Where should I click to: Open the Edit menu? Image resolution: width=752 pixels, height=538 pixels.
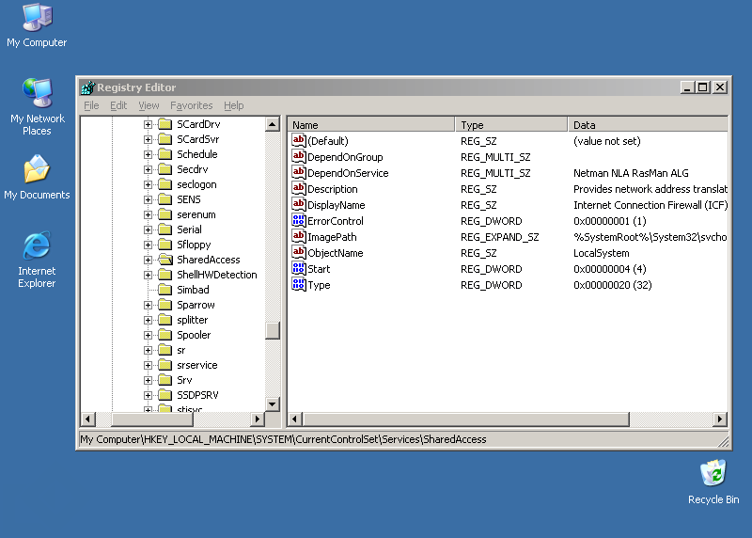coord(118,105)
